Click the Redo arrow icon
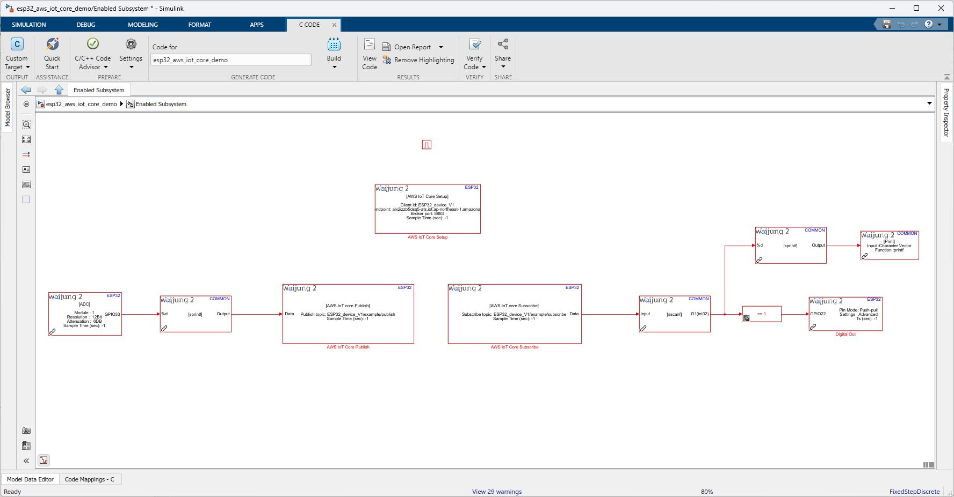The width and height of the screenshot is (954, 497). pos(914,24)
